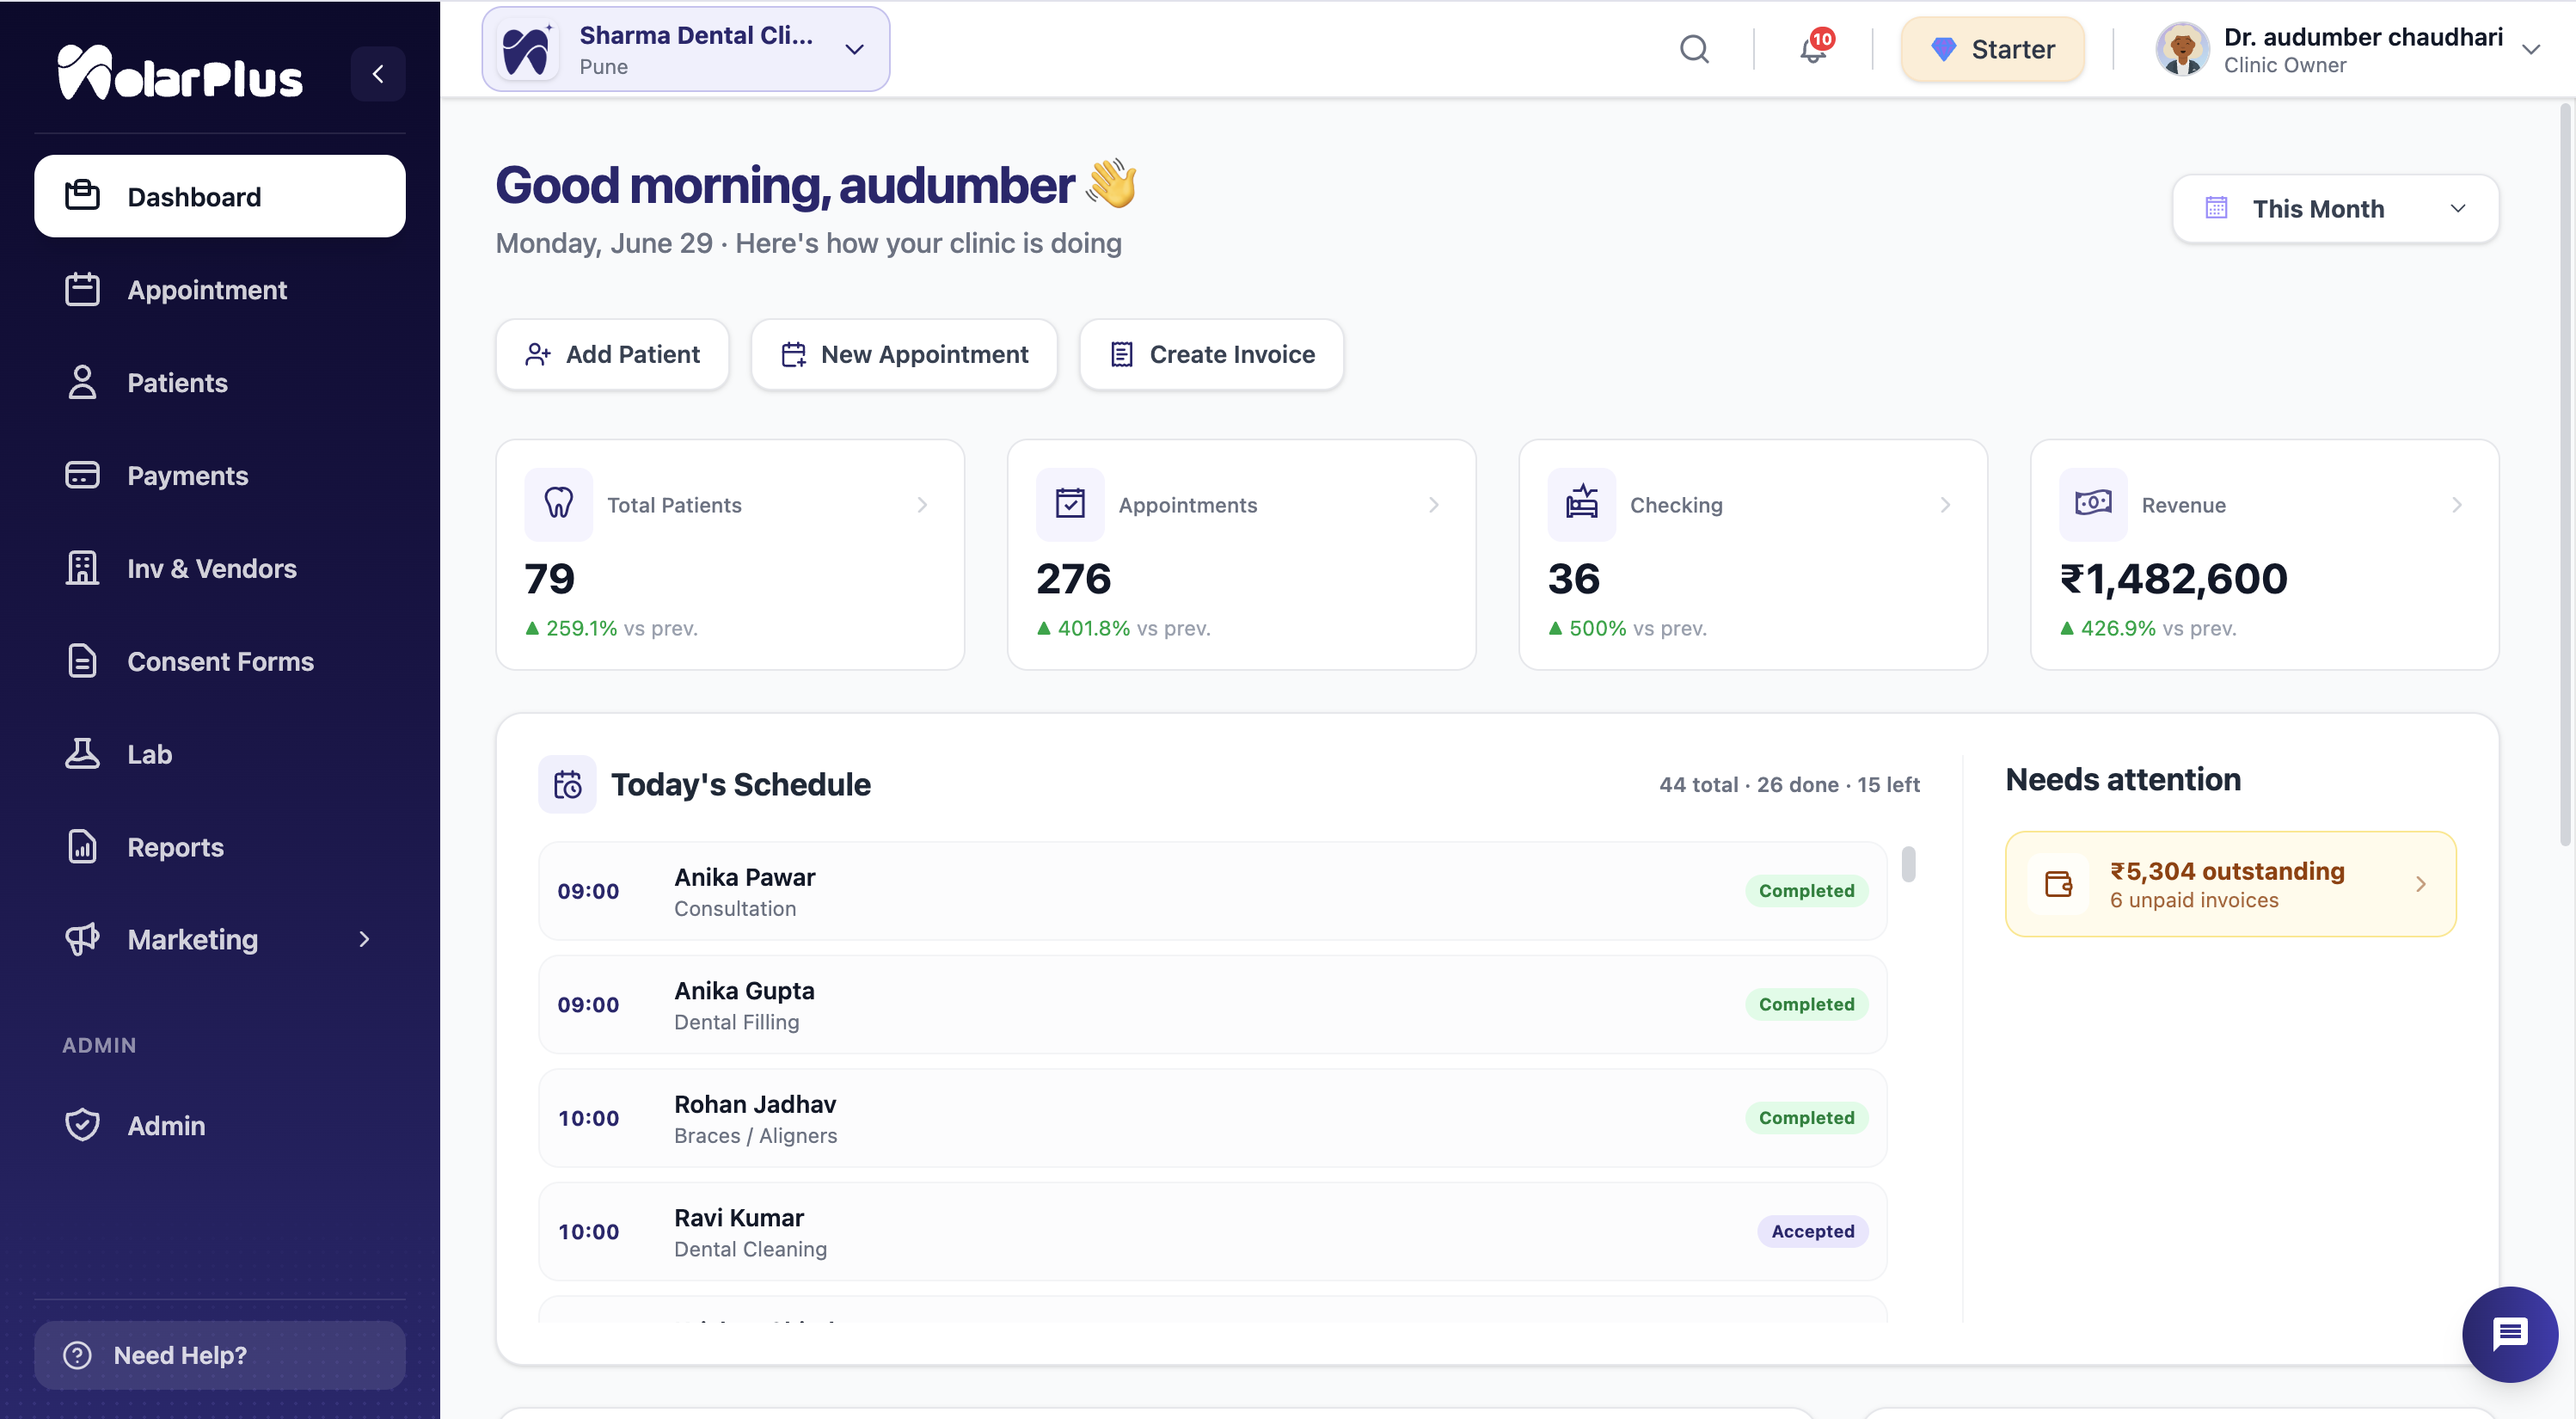The height and width of the screenshot is (1419, 2576).
Task: Click the Revenue value ₹1,482,600
Action: point(2173,579)
